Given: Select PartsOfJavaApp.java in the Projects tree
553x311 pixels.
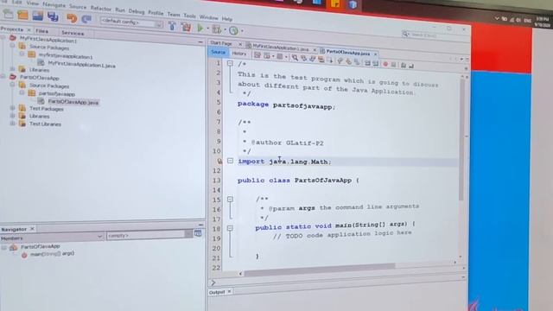Looking at the screenshot, I should pyautogui.click(x=73, y=102).
